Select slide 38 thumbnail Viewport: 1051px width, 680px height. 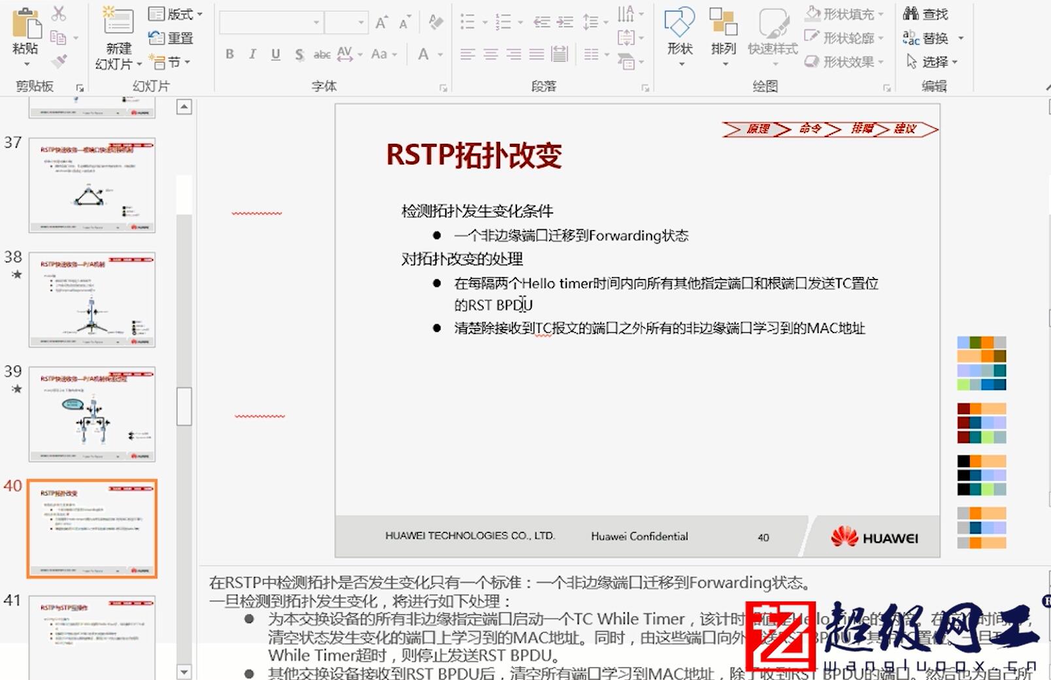coord(92,299)
